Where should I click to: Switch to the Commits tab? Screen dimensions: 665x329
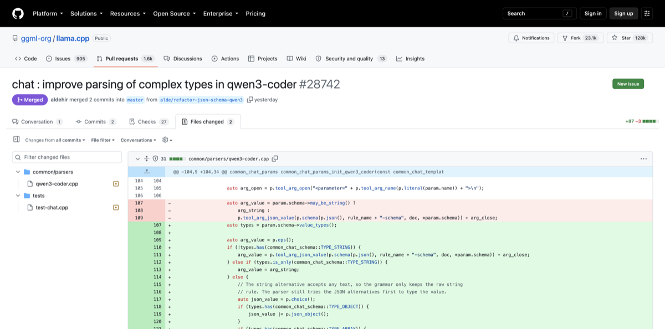click(96, 122)
